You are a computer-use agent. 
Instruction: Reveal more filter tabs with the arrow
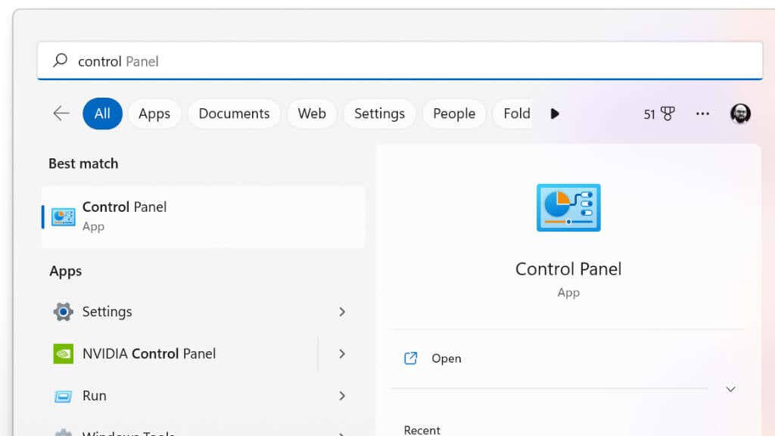(x=555, y=114)
